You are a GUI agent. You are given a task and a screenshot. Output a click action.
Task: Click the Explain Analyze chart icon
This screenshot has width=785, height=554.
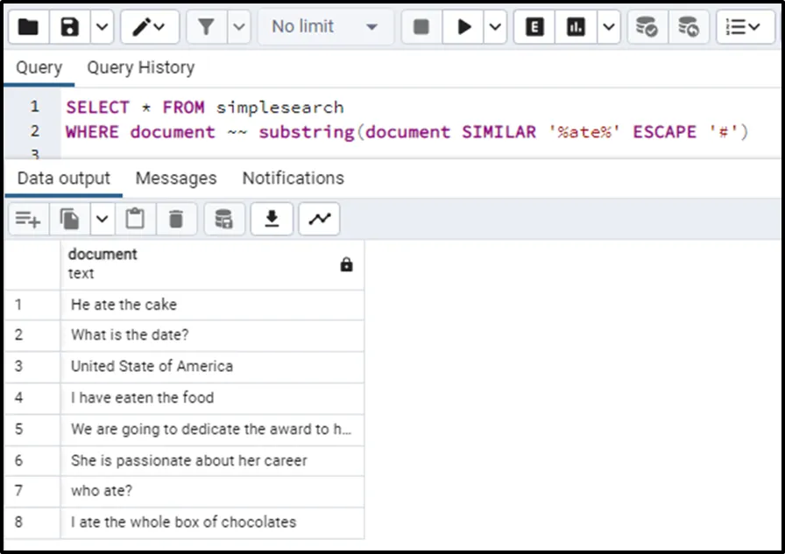click(x=576, y=27)
